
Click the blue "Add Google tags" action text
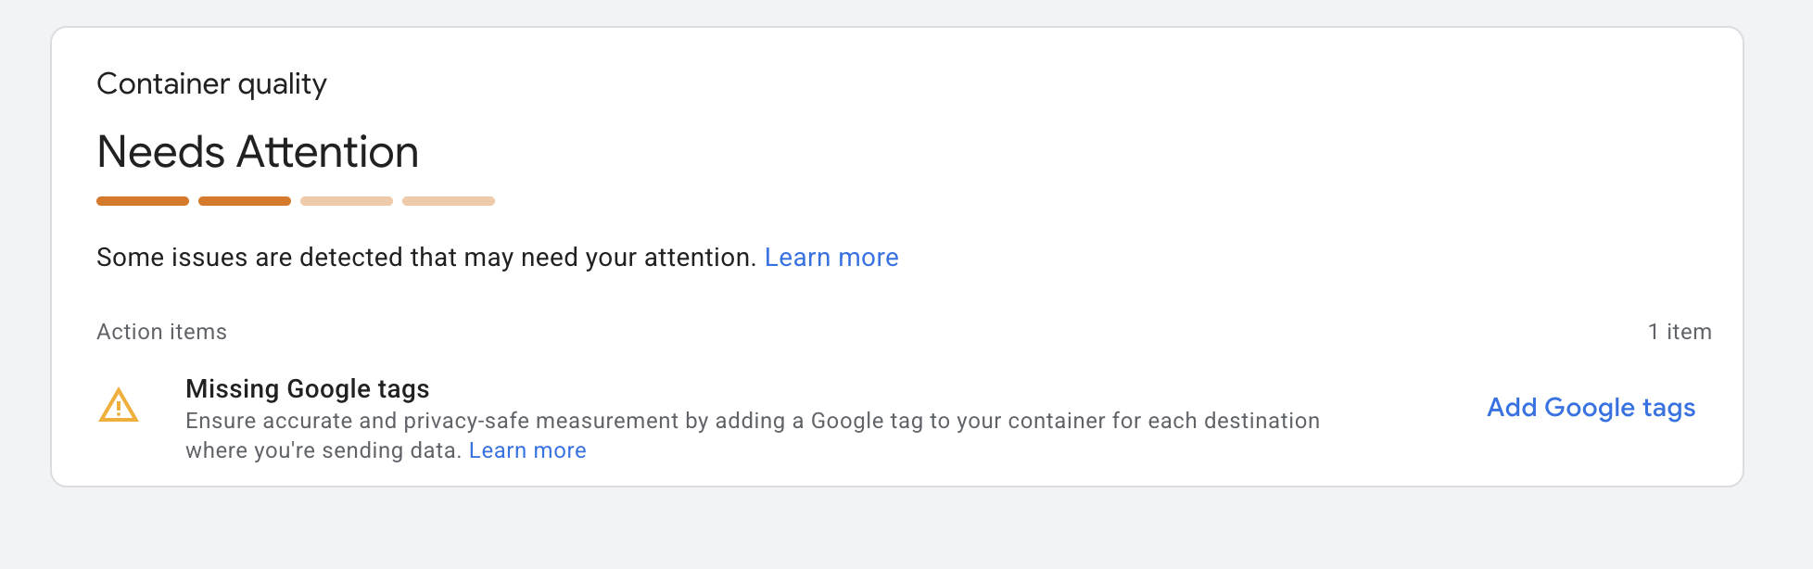coord(1591,408)
